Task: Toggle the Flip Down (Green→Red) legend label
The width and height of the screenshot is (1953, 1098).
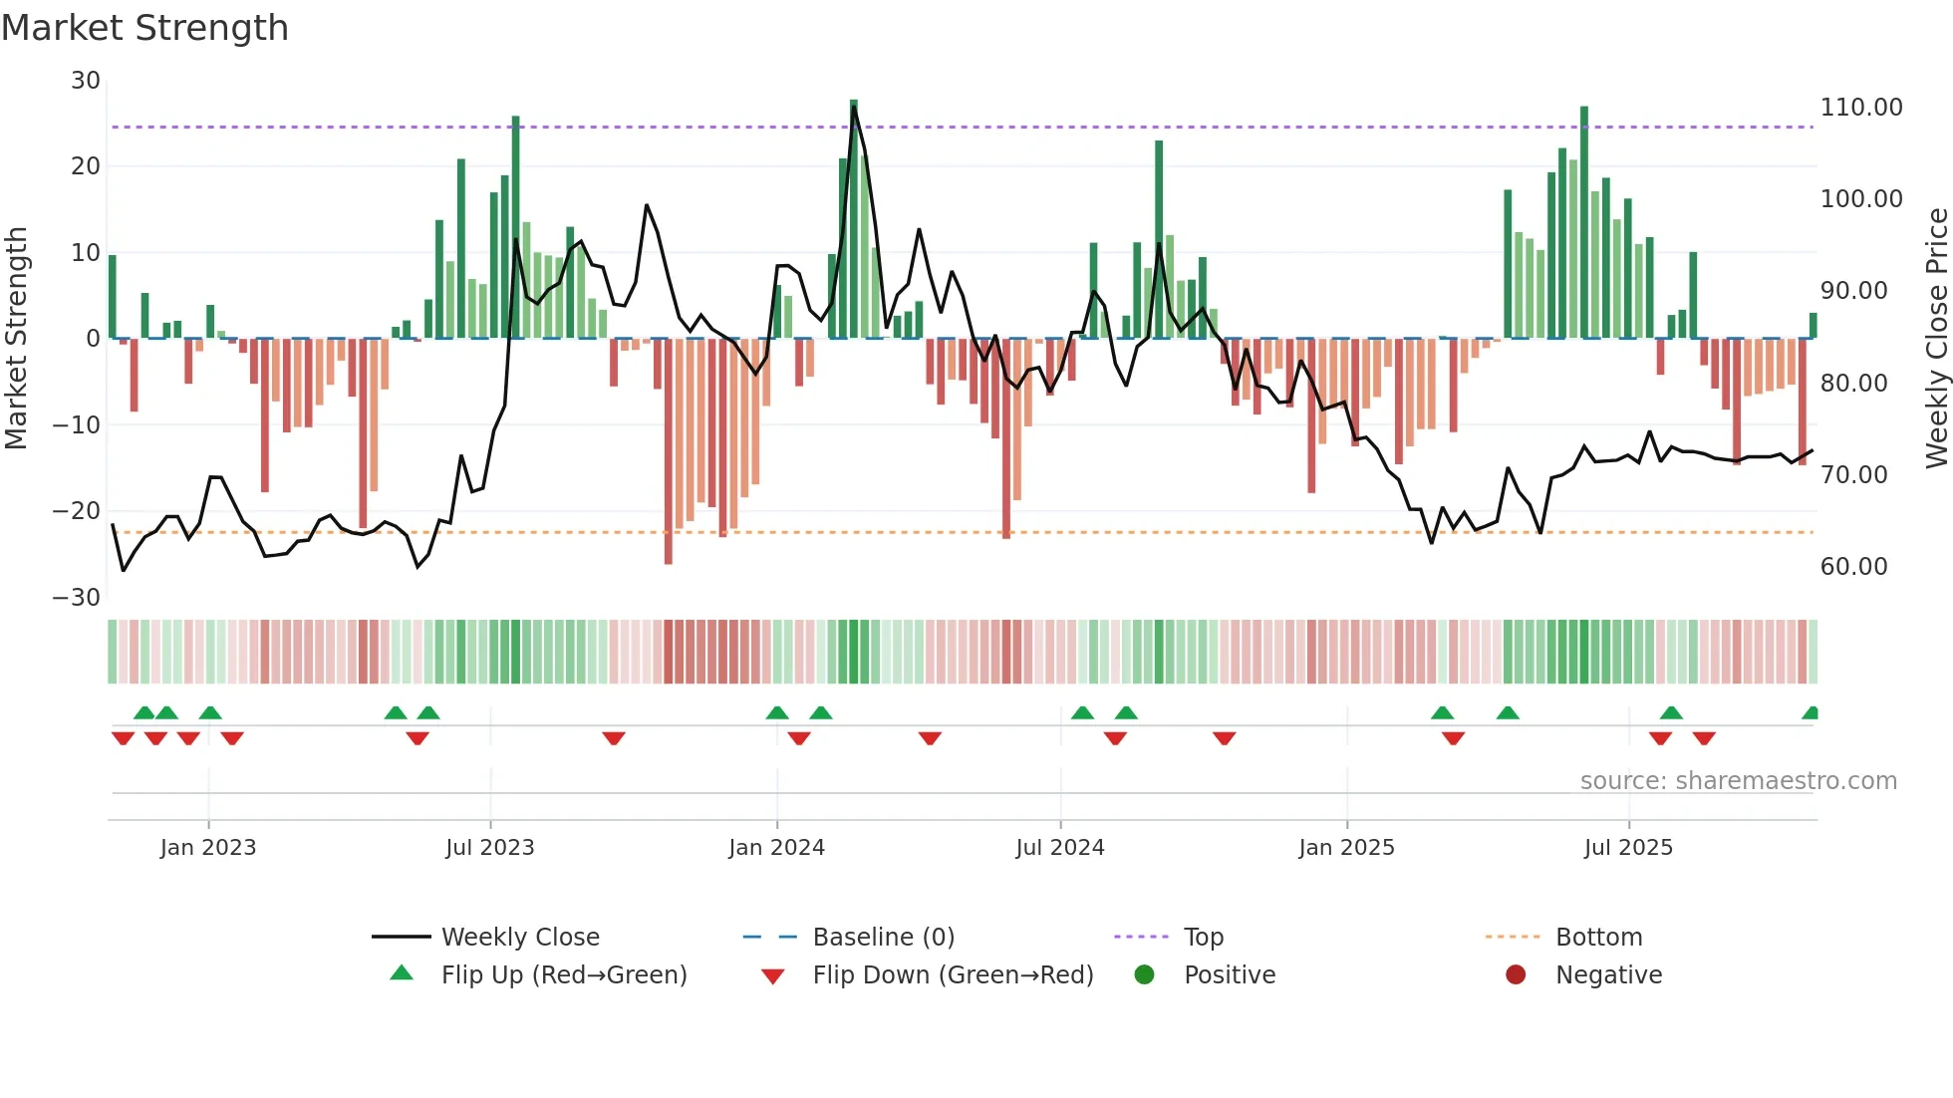Action: 953,974
